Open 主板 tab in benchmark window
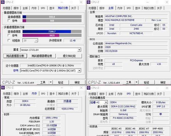Image resolution: width=171 pixels, height=136 pixels. (x=25, y=8)
